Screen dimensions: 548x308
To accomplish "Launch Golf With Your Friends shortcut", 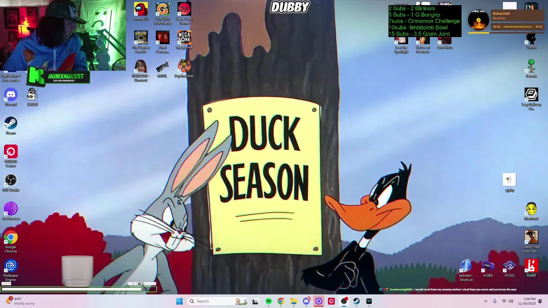I will coord(162,14).
